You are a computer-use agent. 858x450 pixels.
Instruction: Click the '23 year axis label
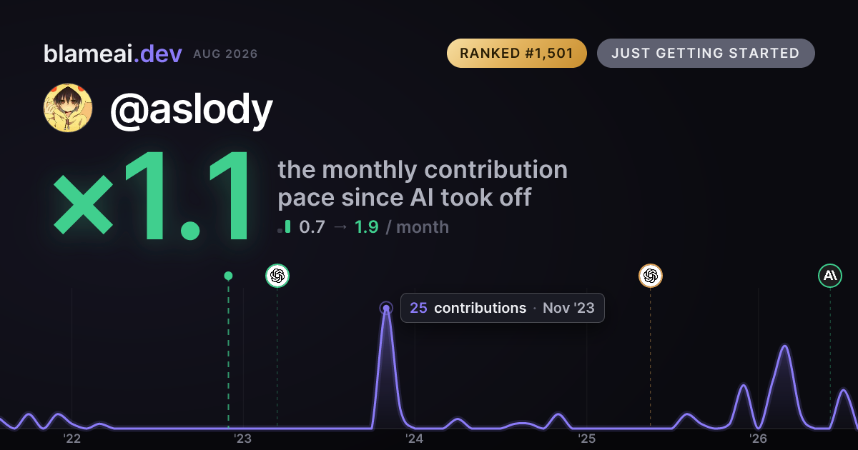point(243,438)
